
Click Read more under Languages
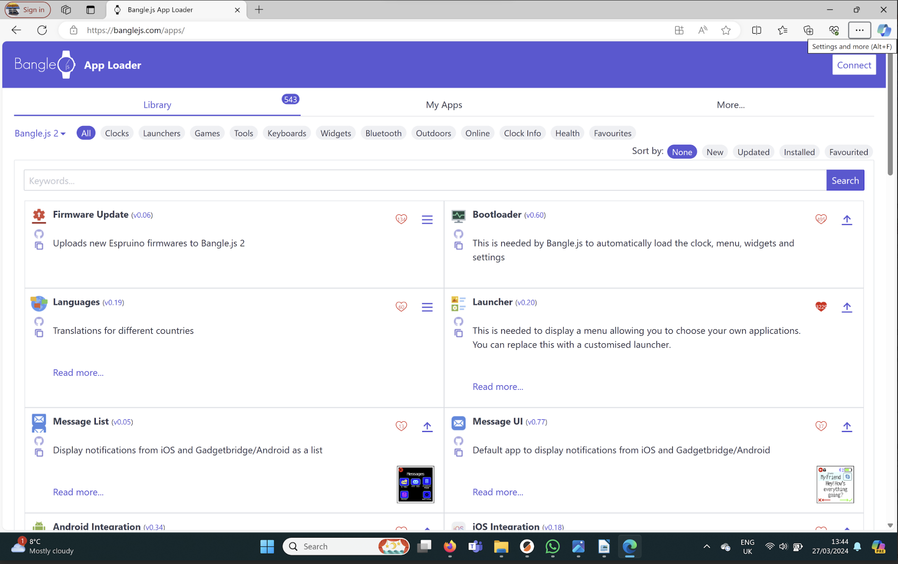pyautogui.click(x=78, y=373)
